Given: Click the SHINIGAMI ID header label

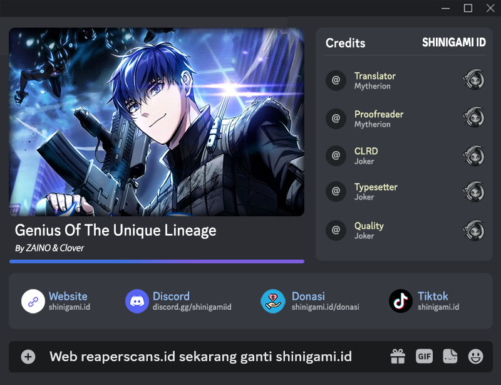Looking at the screenshot, I should (x=453, y=42).
